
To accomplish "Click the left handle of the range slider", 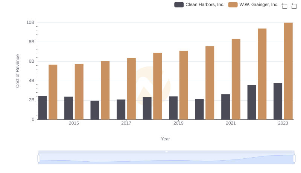I will tap(39, 159).
